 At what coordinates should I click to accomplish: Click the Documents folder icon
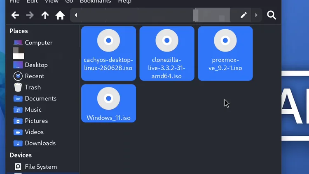[18, 99]
